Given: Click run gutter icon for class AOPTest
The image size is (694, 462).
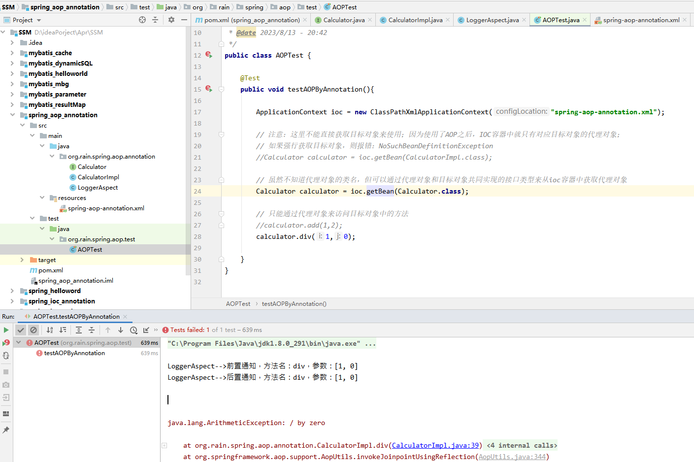Looking at the screenshot, I should pyautogui.click(x=209, y=55).
